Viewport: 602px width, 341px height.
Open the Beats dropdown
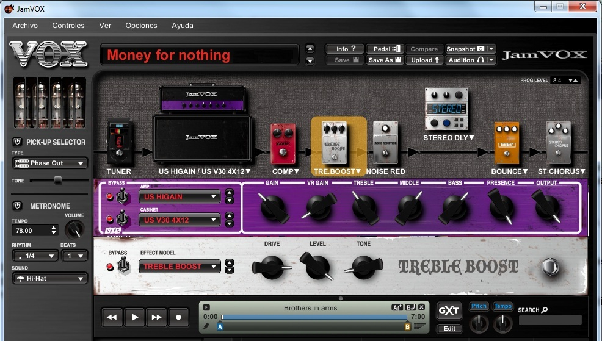click(74, 256)
